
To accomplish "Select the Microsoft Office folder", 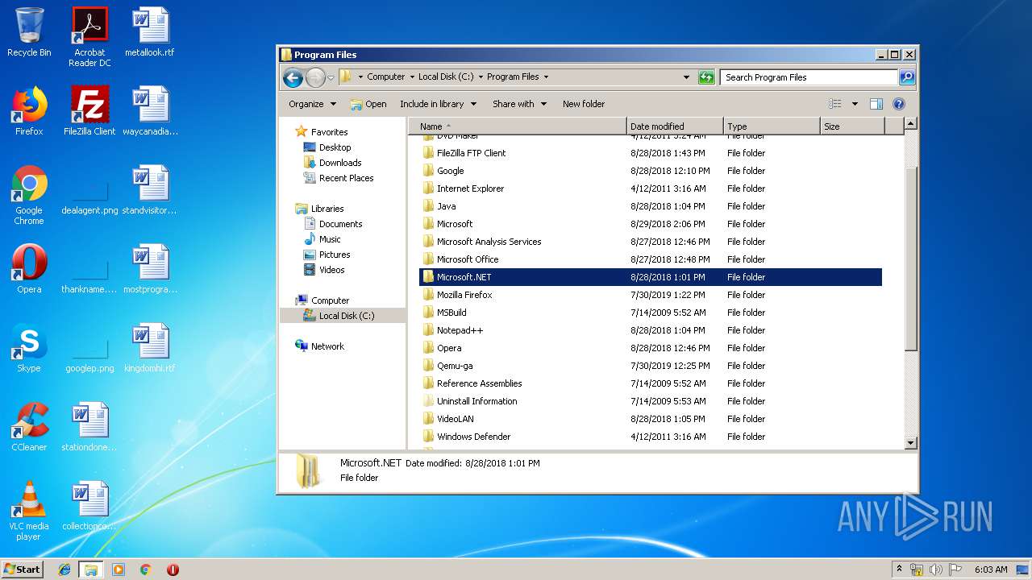I will pos(651,259).
